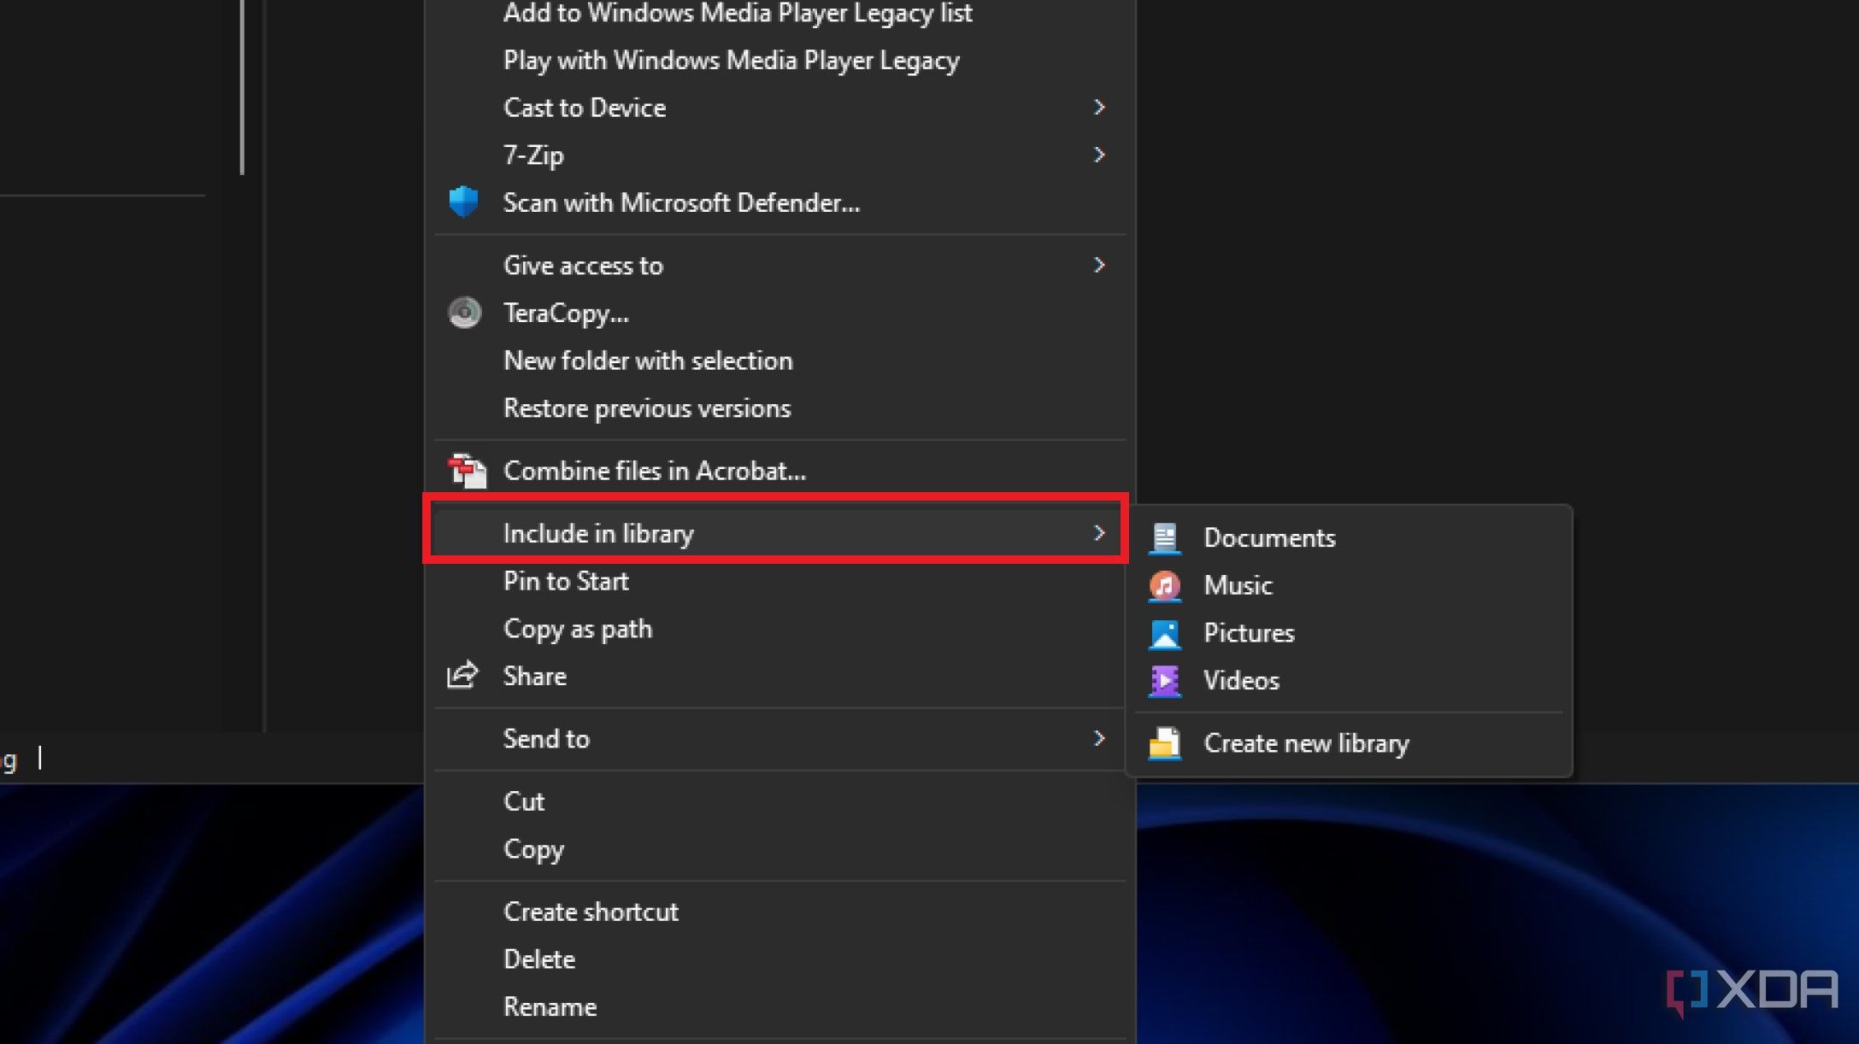Image resolution: width=1859 pixels, height=1044 pixels.
Task: Click the Documents library icon
Action: click(x=1164, y=537)
